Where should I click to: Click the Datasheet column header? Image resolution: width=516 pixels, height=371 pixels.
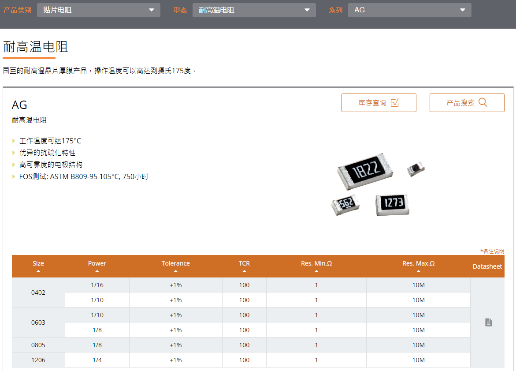(487, 266)
